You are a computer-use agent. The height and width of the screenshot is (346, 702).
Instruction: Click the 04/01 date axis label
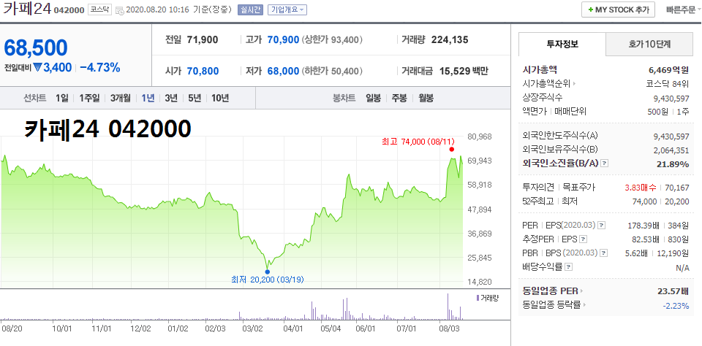click(294, 328)
